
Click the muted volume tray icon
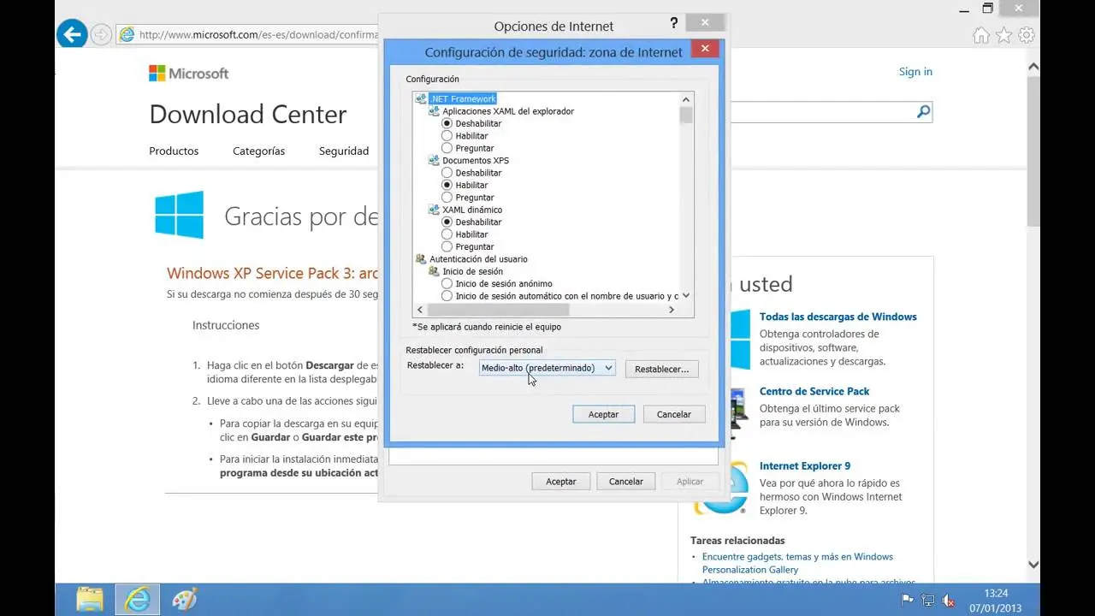949,601
